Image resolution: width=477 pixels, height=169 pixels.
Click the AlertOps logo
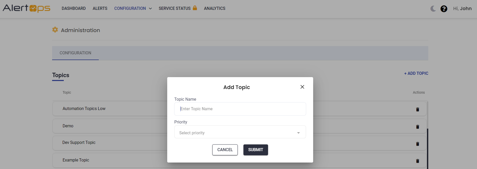click(26, 8)
